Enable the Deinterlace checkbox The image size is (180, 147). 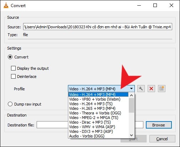pyautogui.click(x=13, y=77)
